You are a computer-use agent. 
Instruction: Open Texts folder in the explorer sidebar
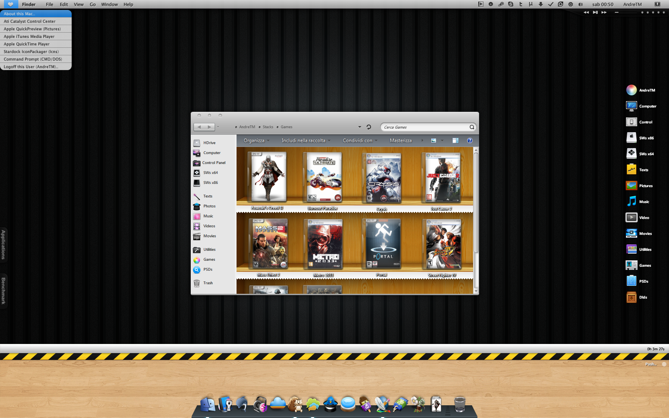tap(203, 196)
